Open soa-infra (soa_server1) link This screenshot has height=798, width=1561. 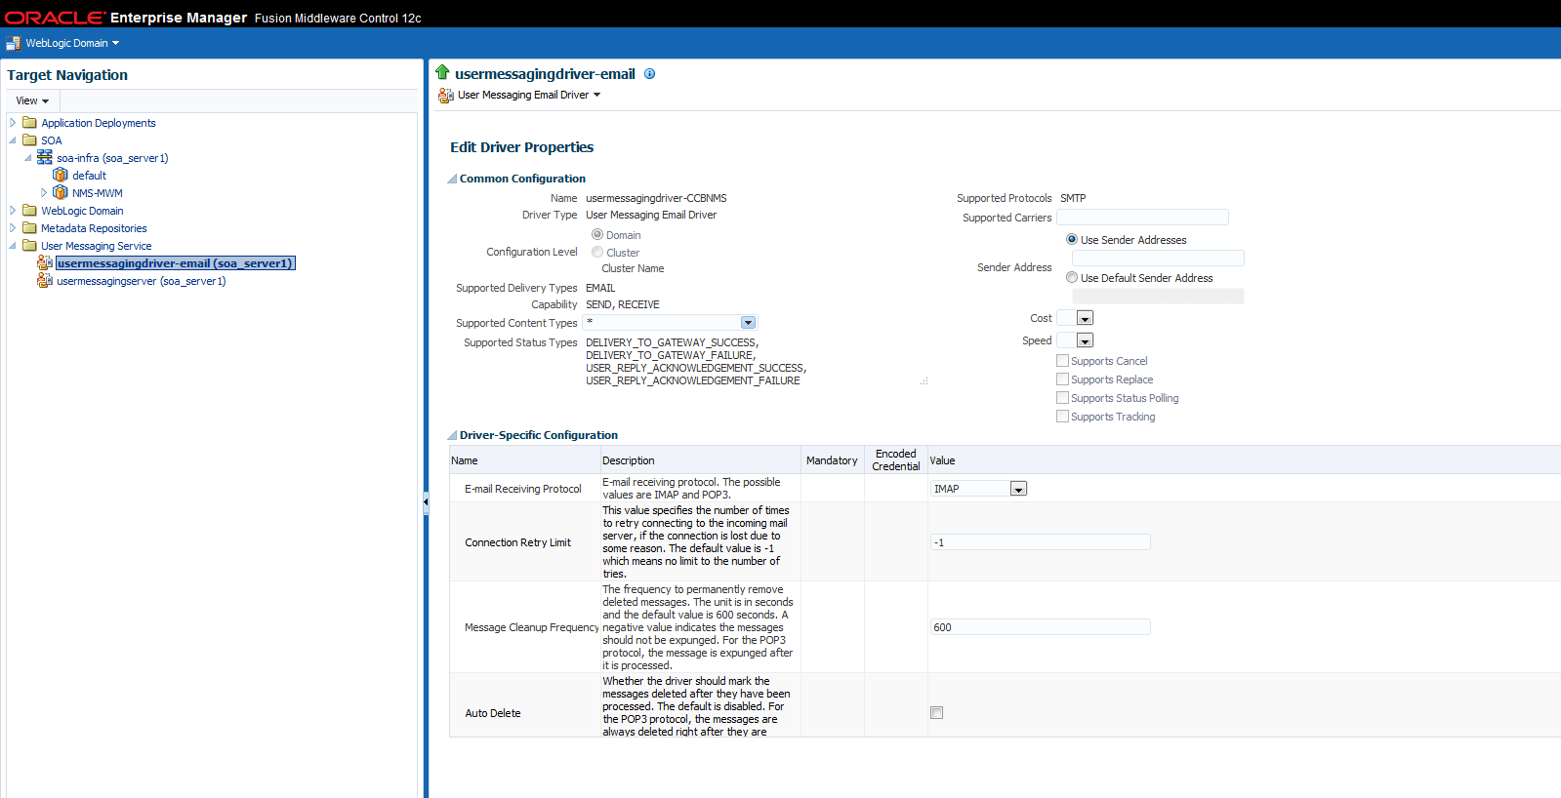pyautogui.click(x=112, y=158)
